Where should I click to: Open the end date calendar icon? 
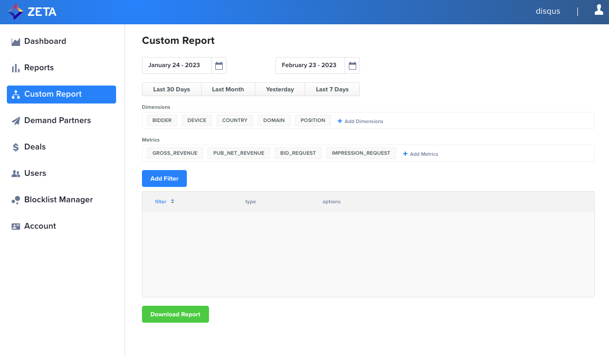(x=353, y=65)
